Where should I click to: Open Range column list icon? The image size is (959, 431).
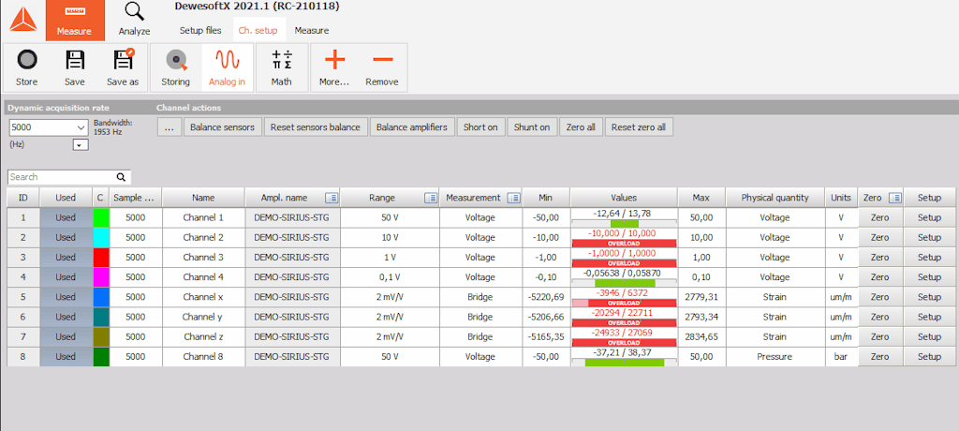tap(430, 198)
